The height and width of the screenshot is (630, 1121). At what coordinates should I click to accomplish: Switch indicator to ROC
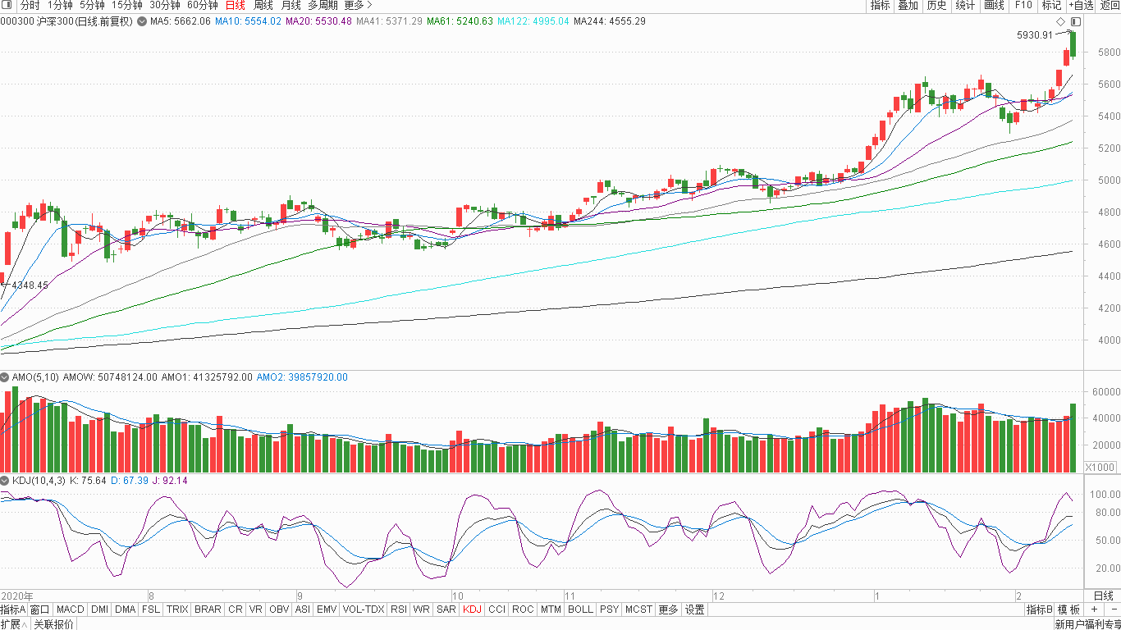click(523, 609)
